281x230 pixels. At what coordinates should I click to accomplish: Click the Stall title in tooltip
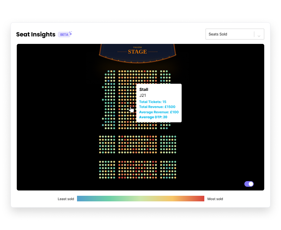144,90
